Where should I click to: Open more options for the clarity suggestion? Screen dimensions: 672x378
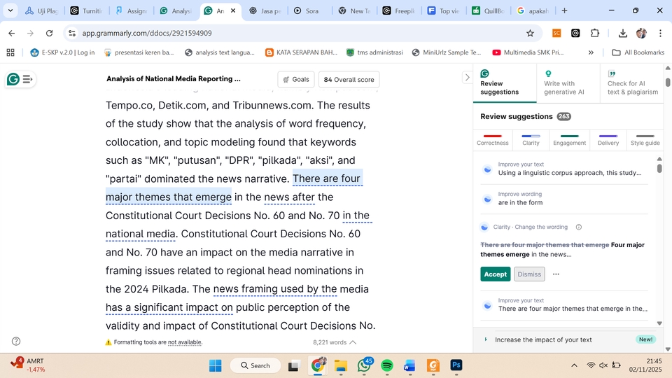click(556, 274)
